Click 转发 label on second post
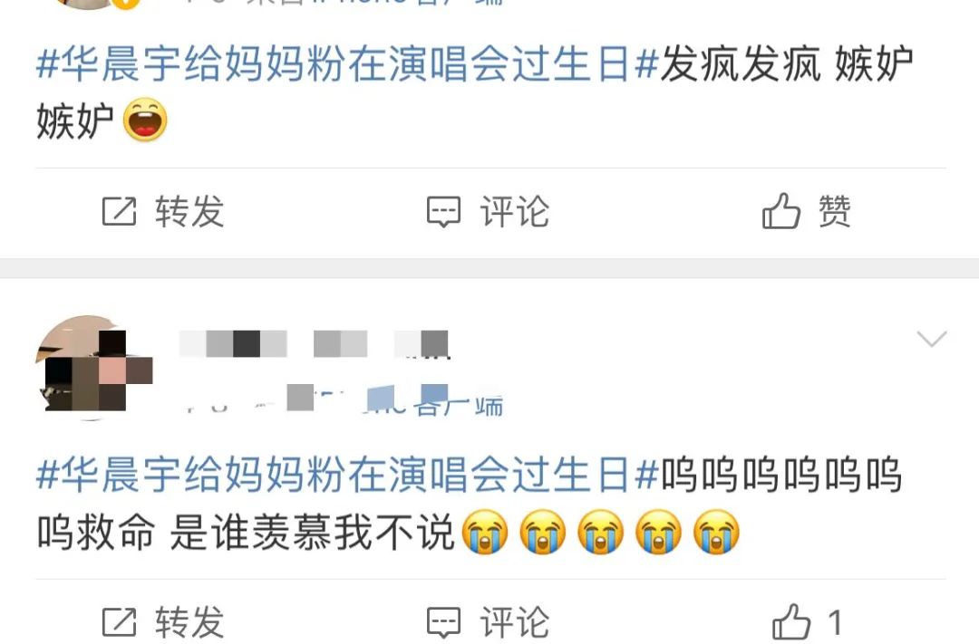 pos(189,622)
